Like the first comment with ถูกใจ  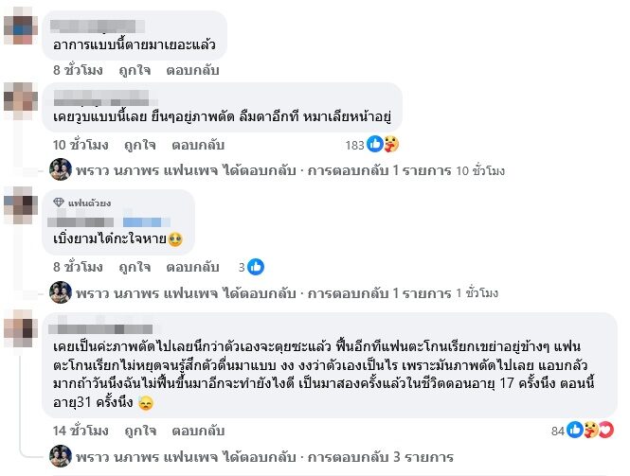pyautogui.click(x=135, y=71)
